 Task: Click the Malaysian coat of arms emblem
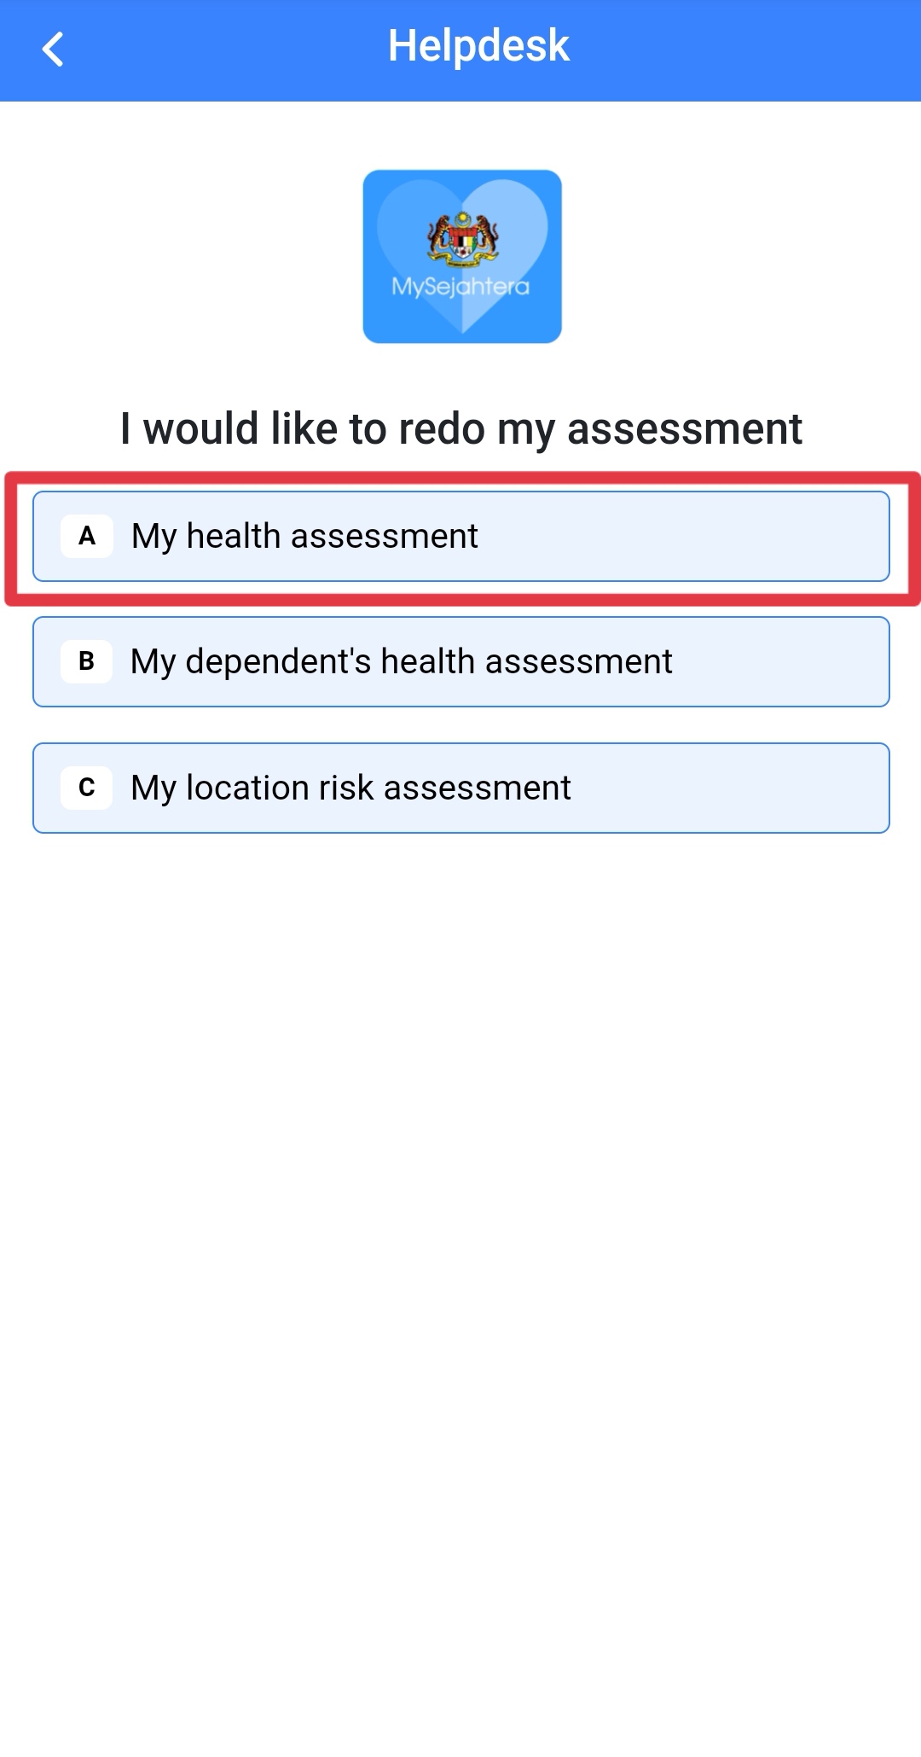pyautogui.click(x=462, y=239)
